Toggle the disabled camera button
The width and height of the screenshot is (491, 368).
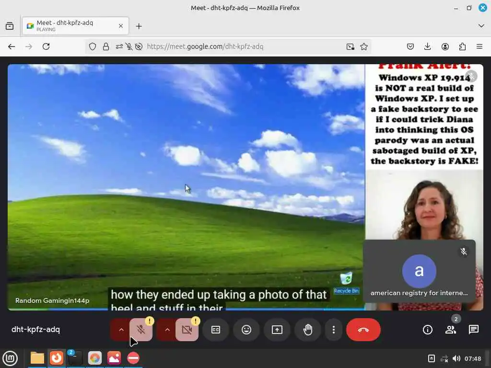187,330
